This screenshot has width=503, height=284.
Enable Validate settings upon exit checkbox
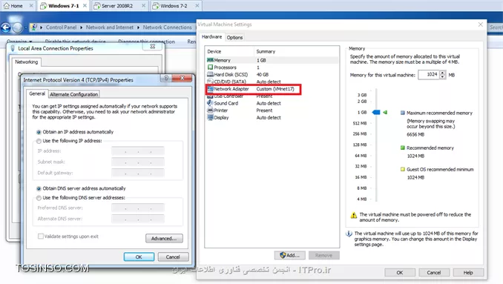[41, 237]
